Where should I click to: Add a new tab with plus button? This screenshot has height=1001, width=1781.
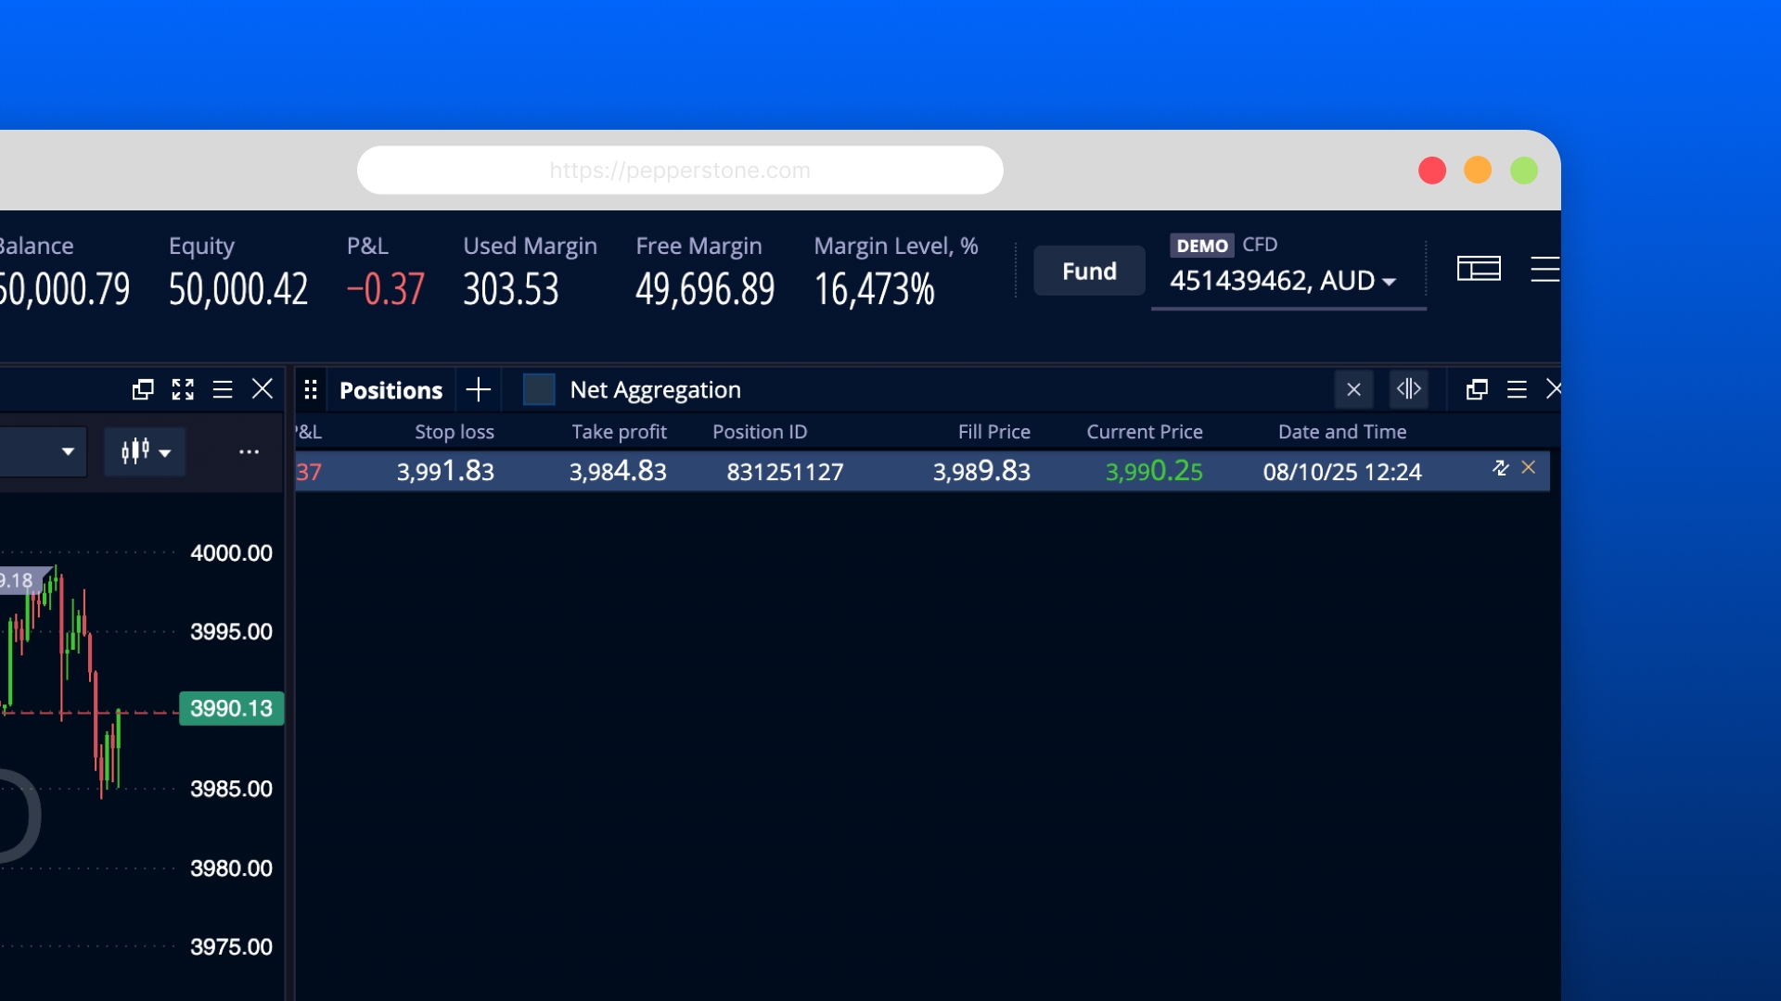[479, 389]
